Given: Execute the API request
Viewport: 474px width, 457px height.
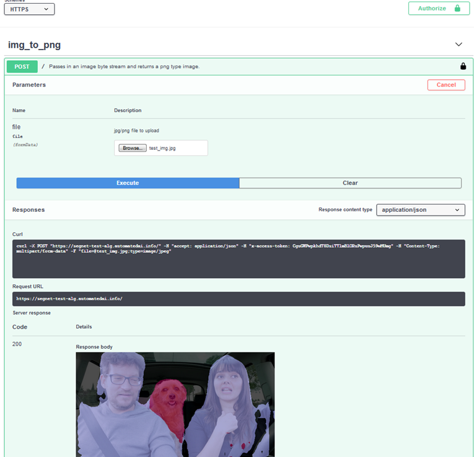Looking at the screenshot, I should [128, 183].
